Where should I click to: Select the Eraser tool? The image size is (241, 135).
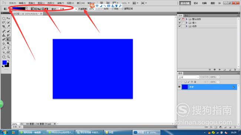4,39
